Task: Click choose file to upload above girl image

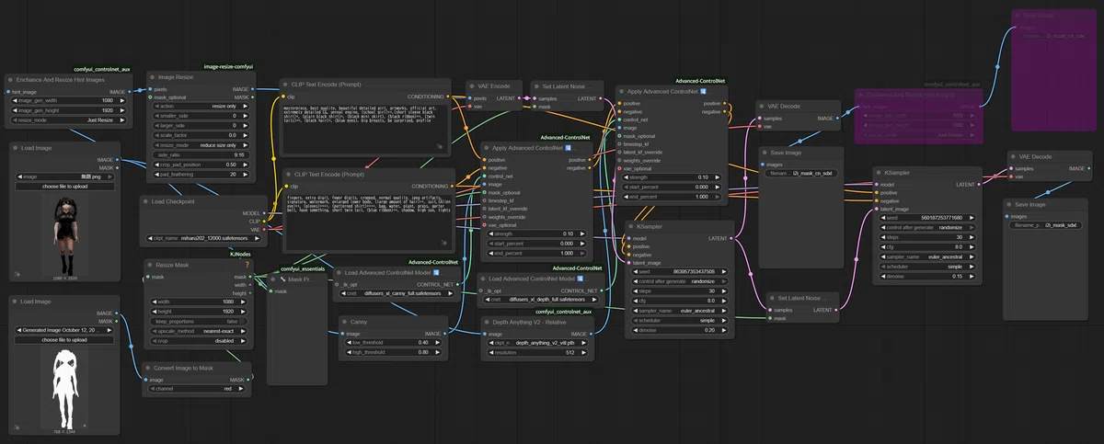Action: pos(66,187)
